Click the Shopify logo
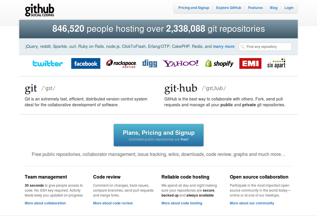This screenshot has height=216, width=317. 219,64
